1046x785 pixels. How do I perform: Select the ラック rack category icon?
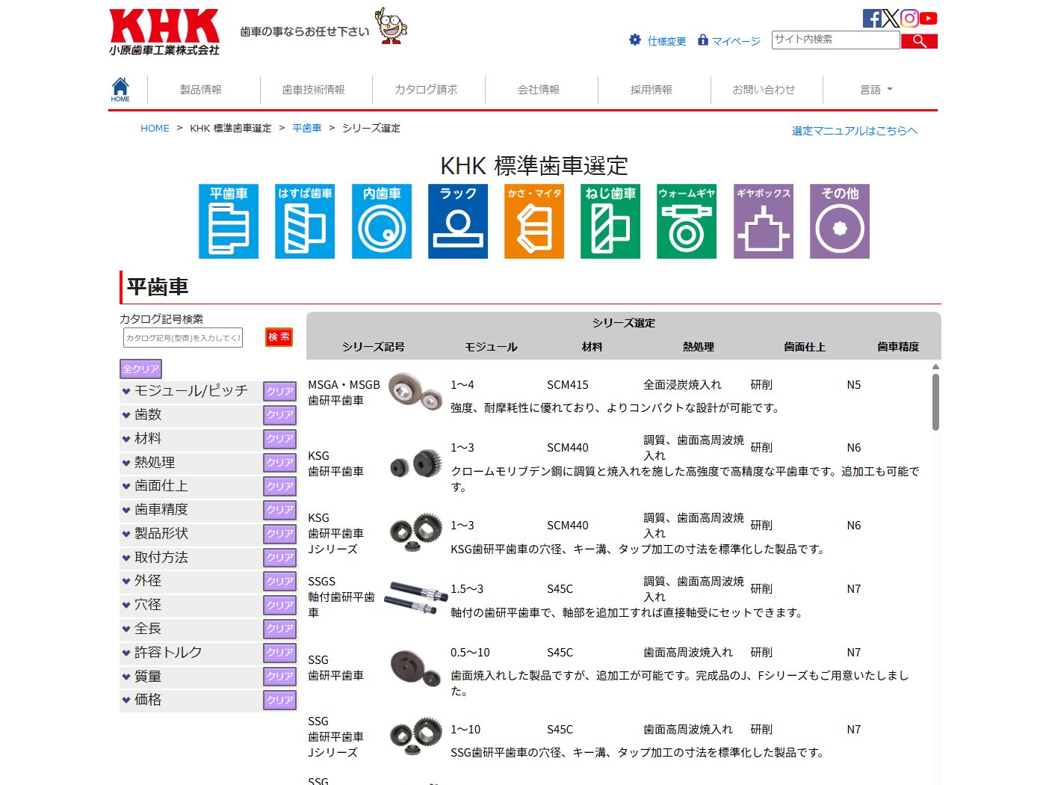458,221
